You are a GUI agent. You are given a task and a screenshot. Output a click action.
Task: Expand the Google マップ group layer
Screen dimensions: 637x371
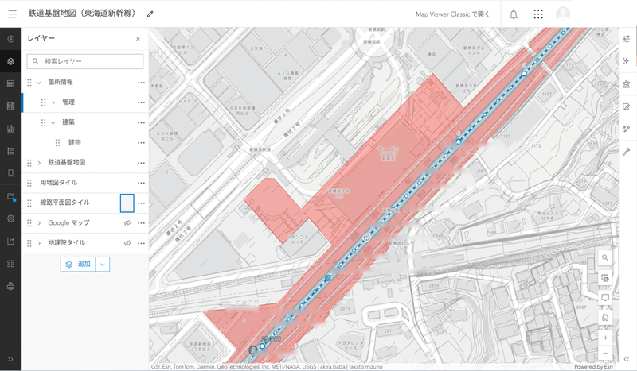point(39,223)
